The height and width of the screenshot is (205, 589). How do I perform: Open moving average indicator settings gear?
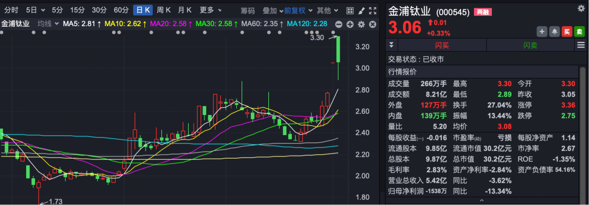362,25
